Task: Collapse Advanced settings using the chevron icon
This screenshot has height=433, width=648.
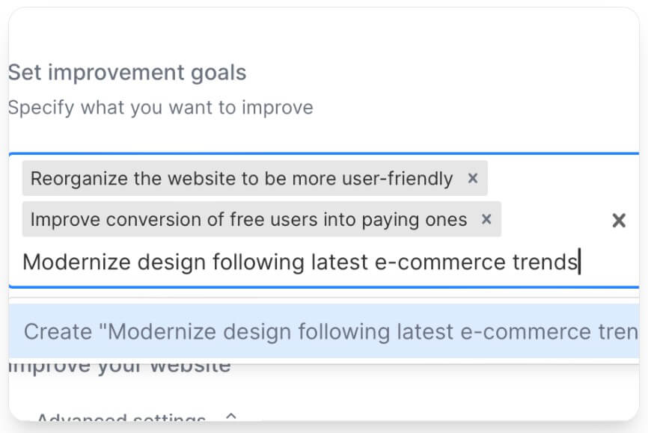Action: 231,417
